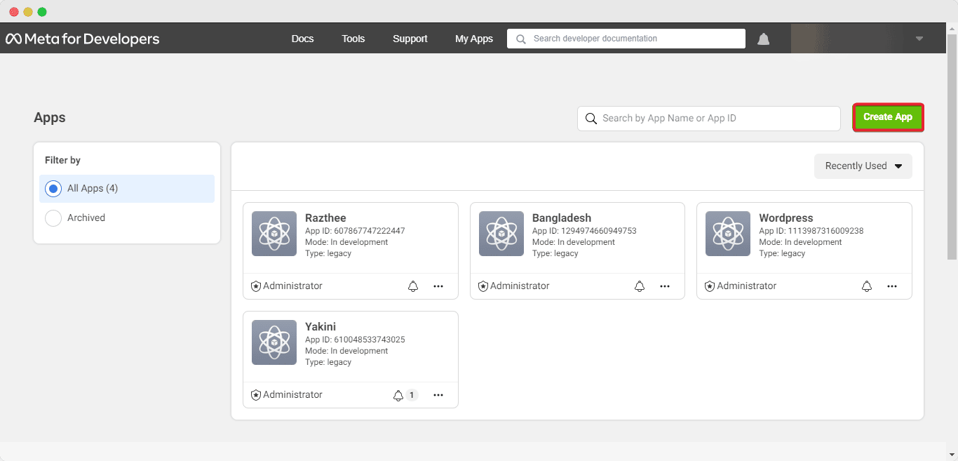Screen dimensions: 958x461
Task: Click App ID 1294974660949753
Action: tap(584, 231)
